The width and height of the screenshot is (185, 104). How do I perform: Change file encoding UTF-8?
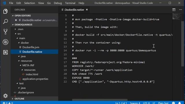coord(146,103)
